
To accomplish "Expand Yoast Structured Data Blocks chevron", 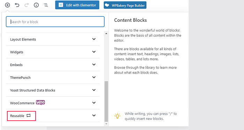I will coord(94,90).
